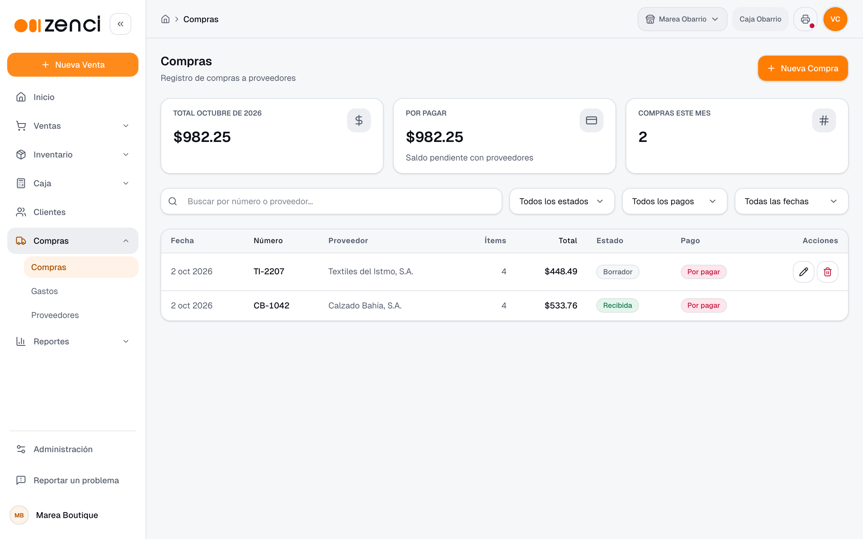This screenshot has height=539, width=863.
Task: Click purchase number CB-1042
Action: (271, 305)
